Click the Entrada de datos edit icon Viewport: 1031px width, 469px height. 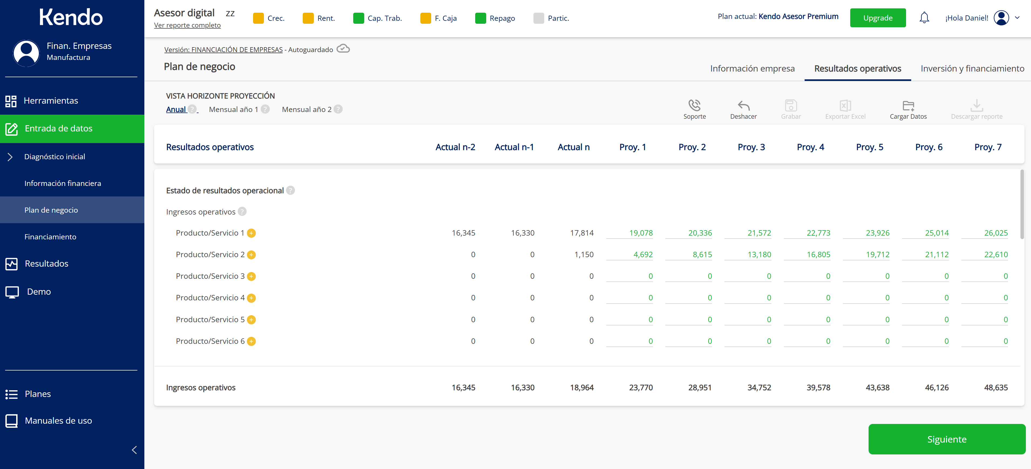11,129
